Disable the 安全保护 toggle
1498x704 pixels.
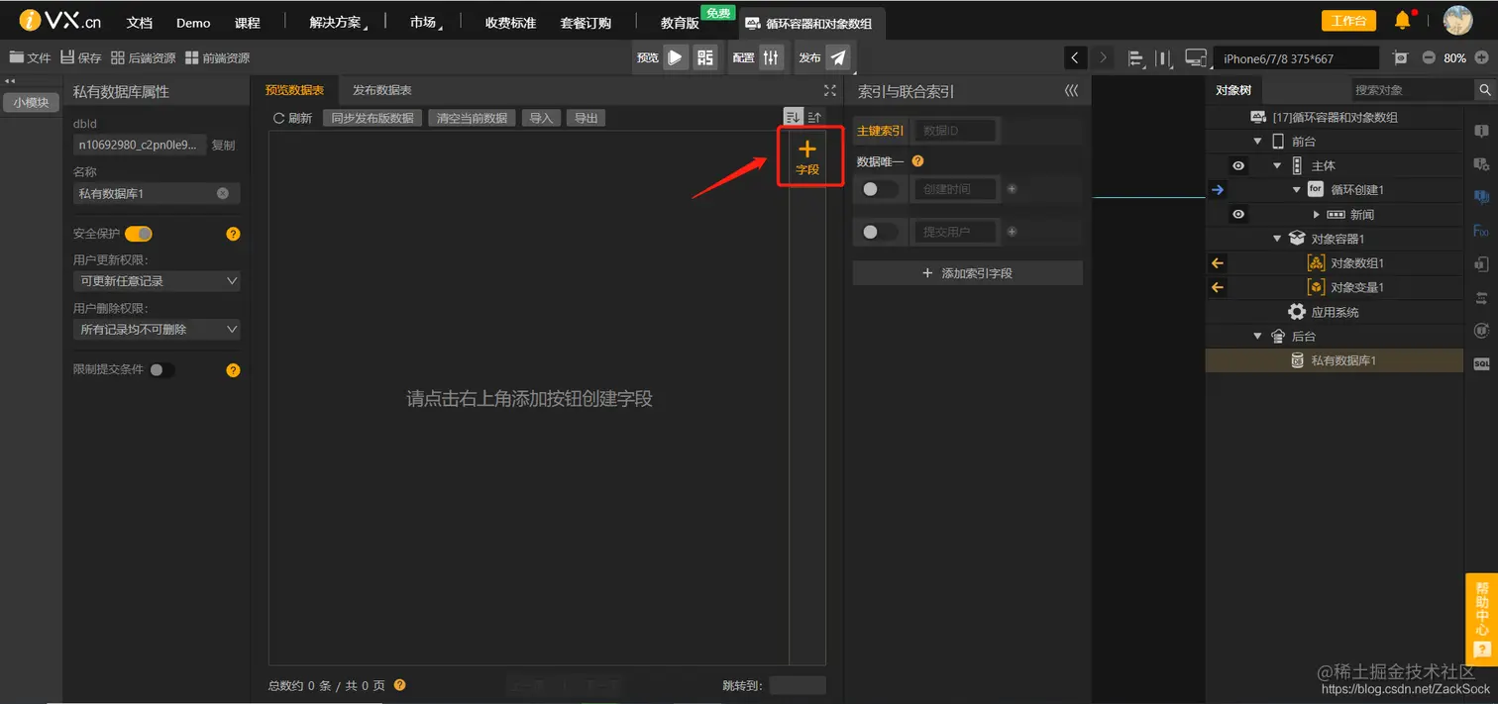click(138, 234)
